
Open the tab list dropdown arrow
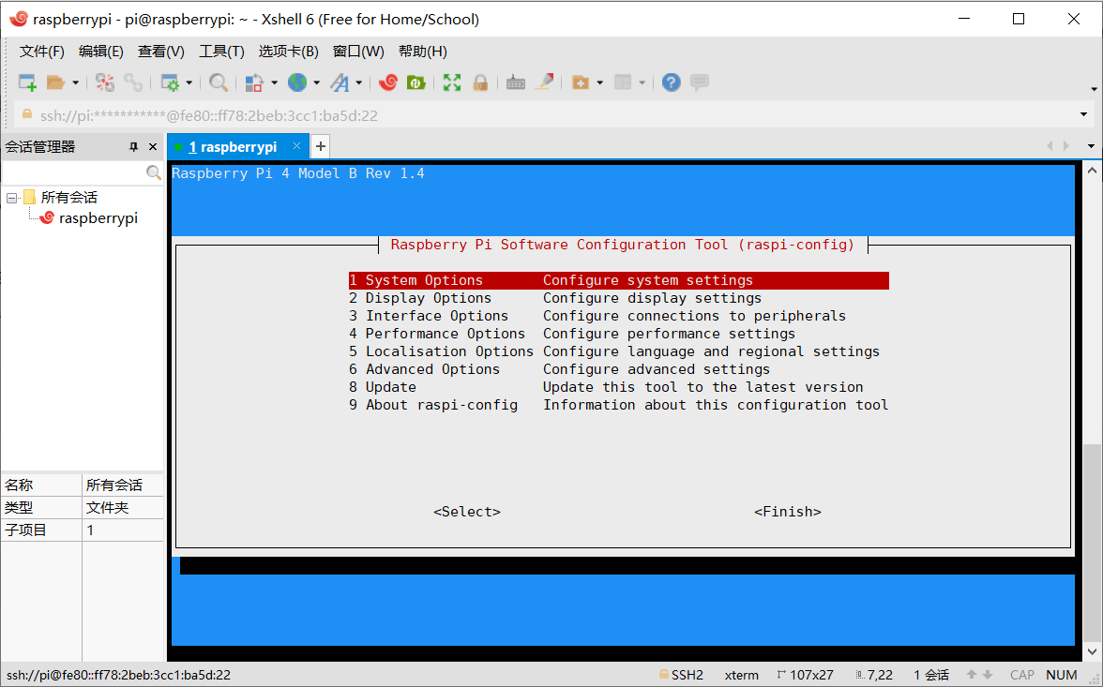[x=1091, y=146]
